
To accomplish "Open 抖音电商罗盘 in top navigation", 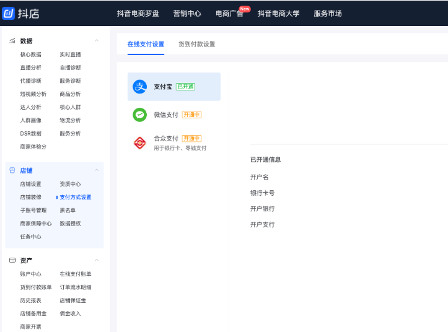I will click(138, 14).
